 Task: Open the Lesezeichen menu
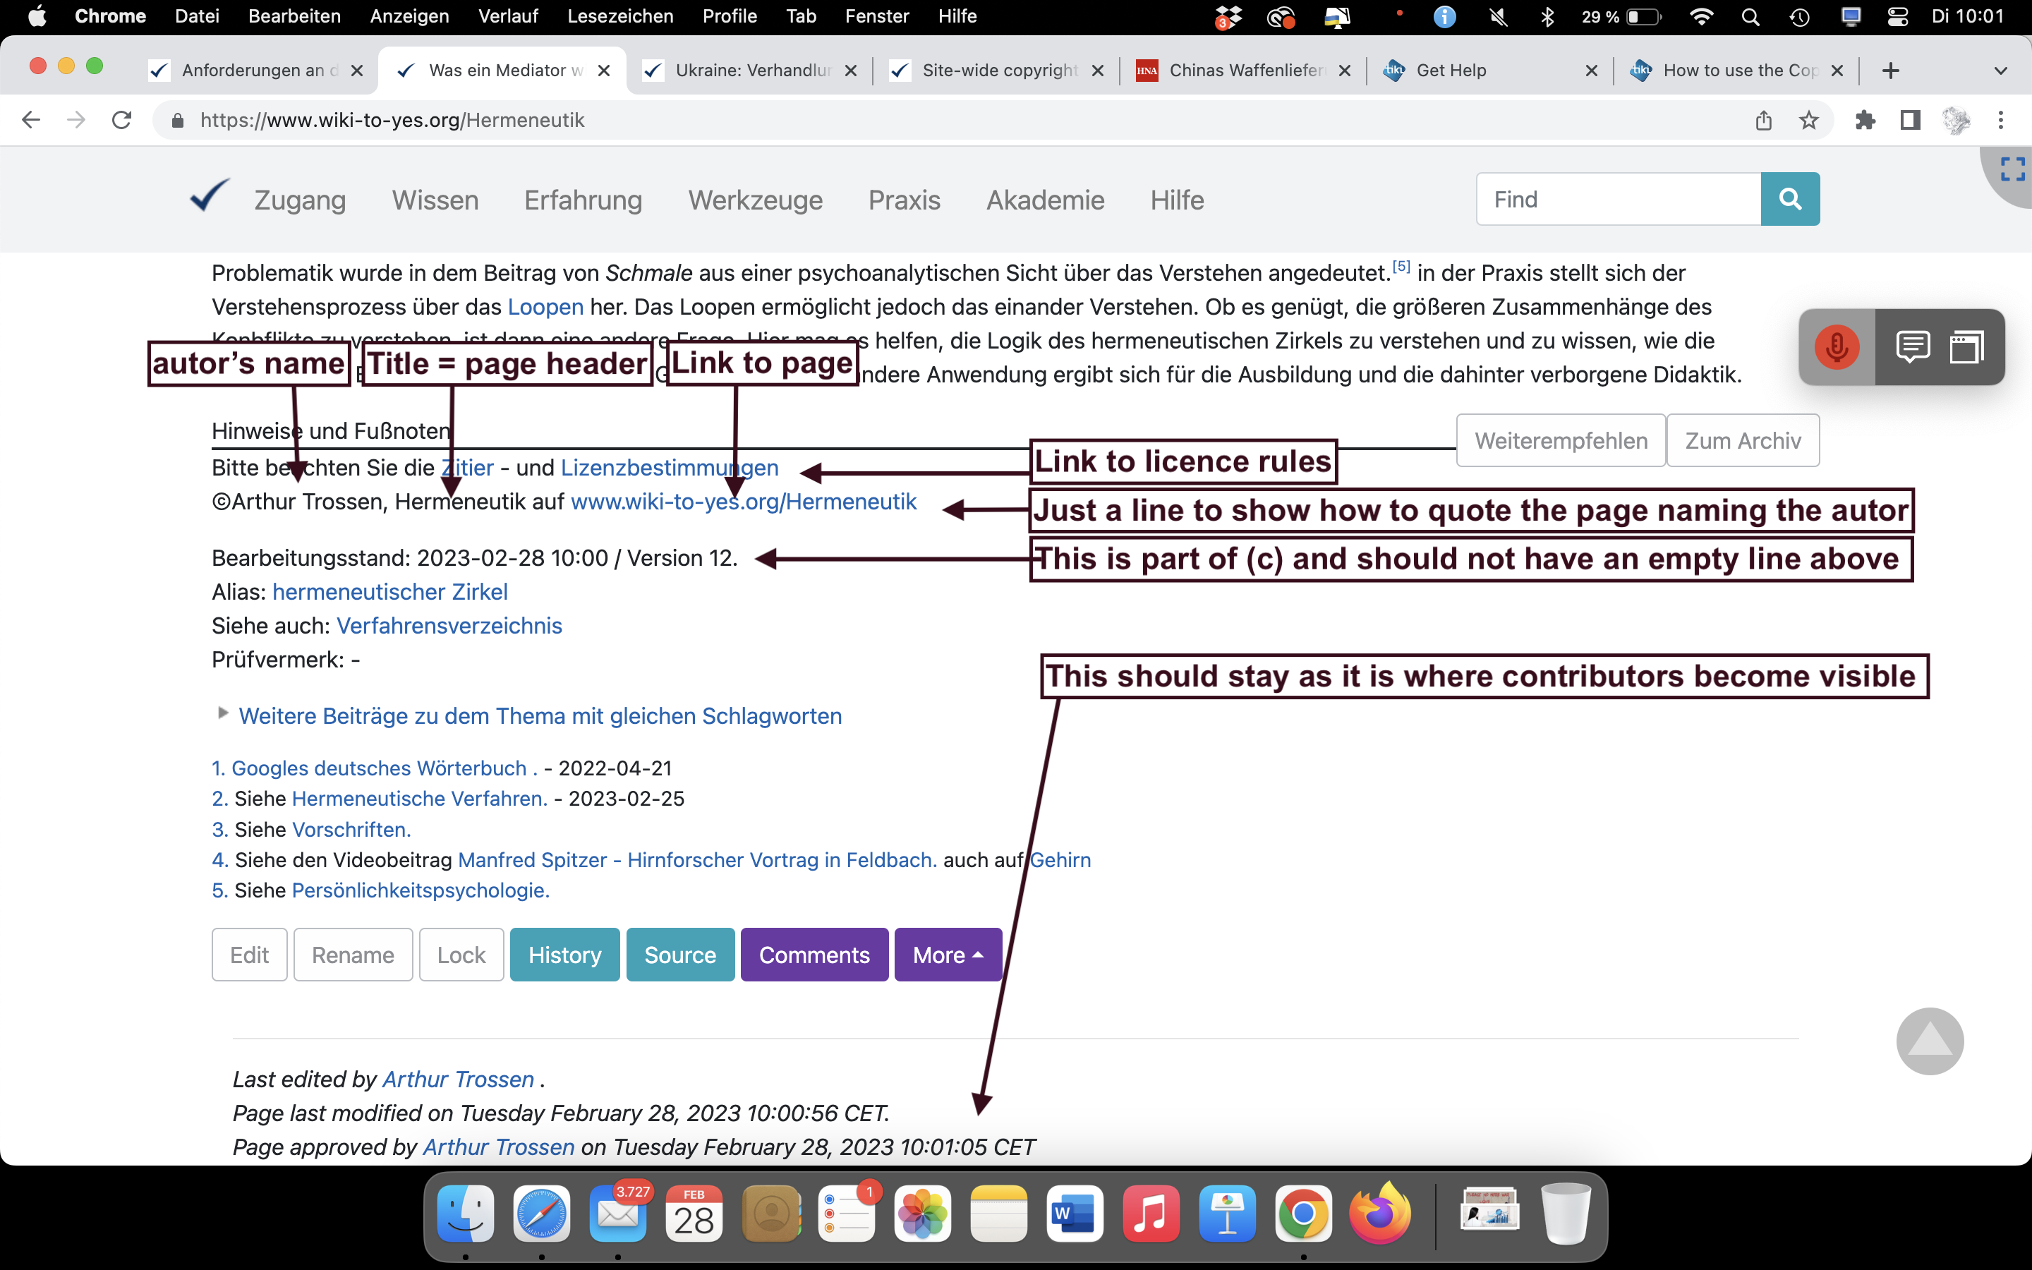click(x=619, y=16)
